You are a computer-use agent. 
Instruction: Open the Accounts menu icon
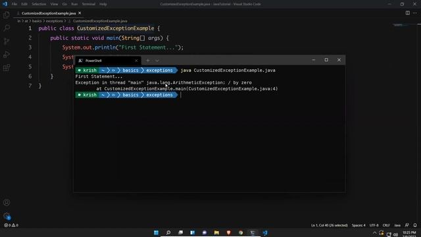(7, 203)
